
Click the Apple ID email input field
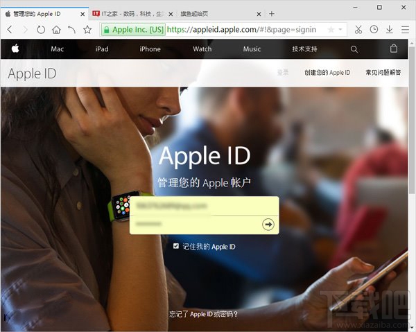pos(205,206)
